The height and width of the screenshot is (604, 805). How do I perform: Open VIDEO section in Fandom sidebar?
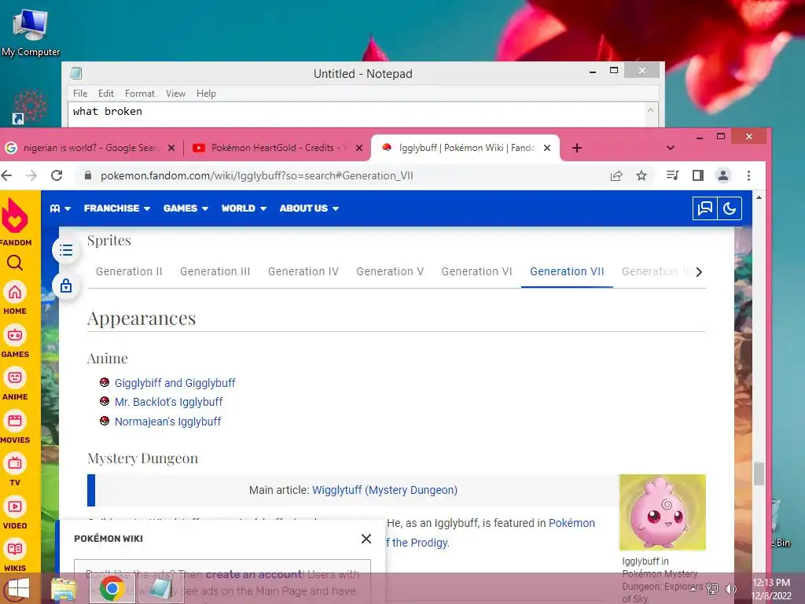coord(15,513)
